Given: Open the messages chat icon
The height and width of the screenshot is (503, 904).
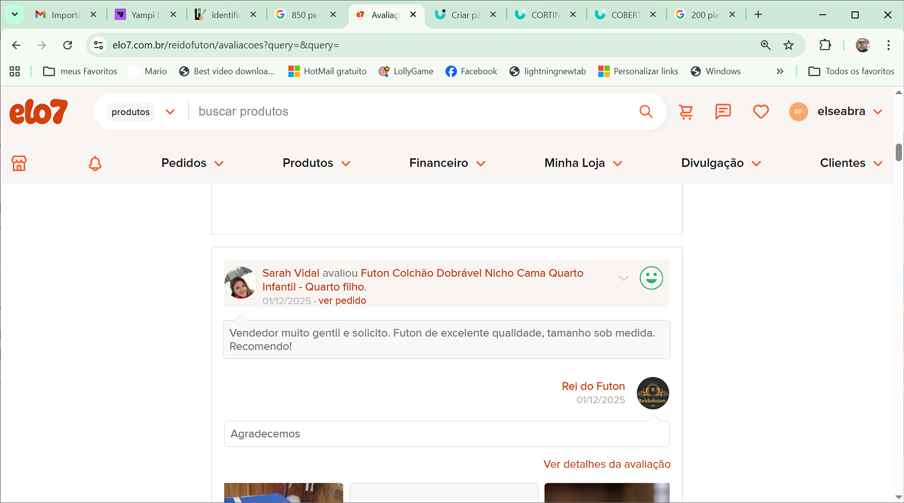Looking at the screenshot, I should point(723,112).
